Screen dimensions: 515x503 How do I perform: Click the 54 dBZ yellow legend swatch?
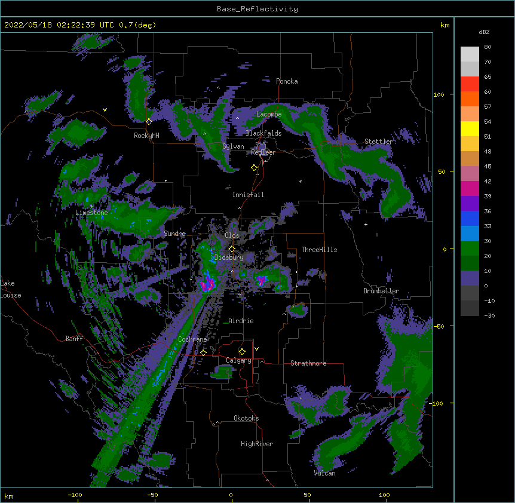tap(470, 128)
